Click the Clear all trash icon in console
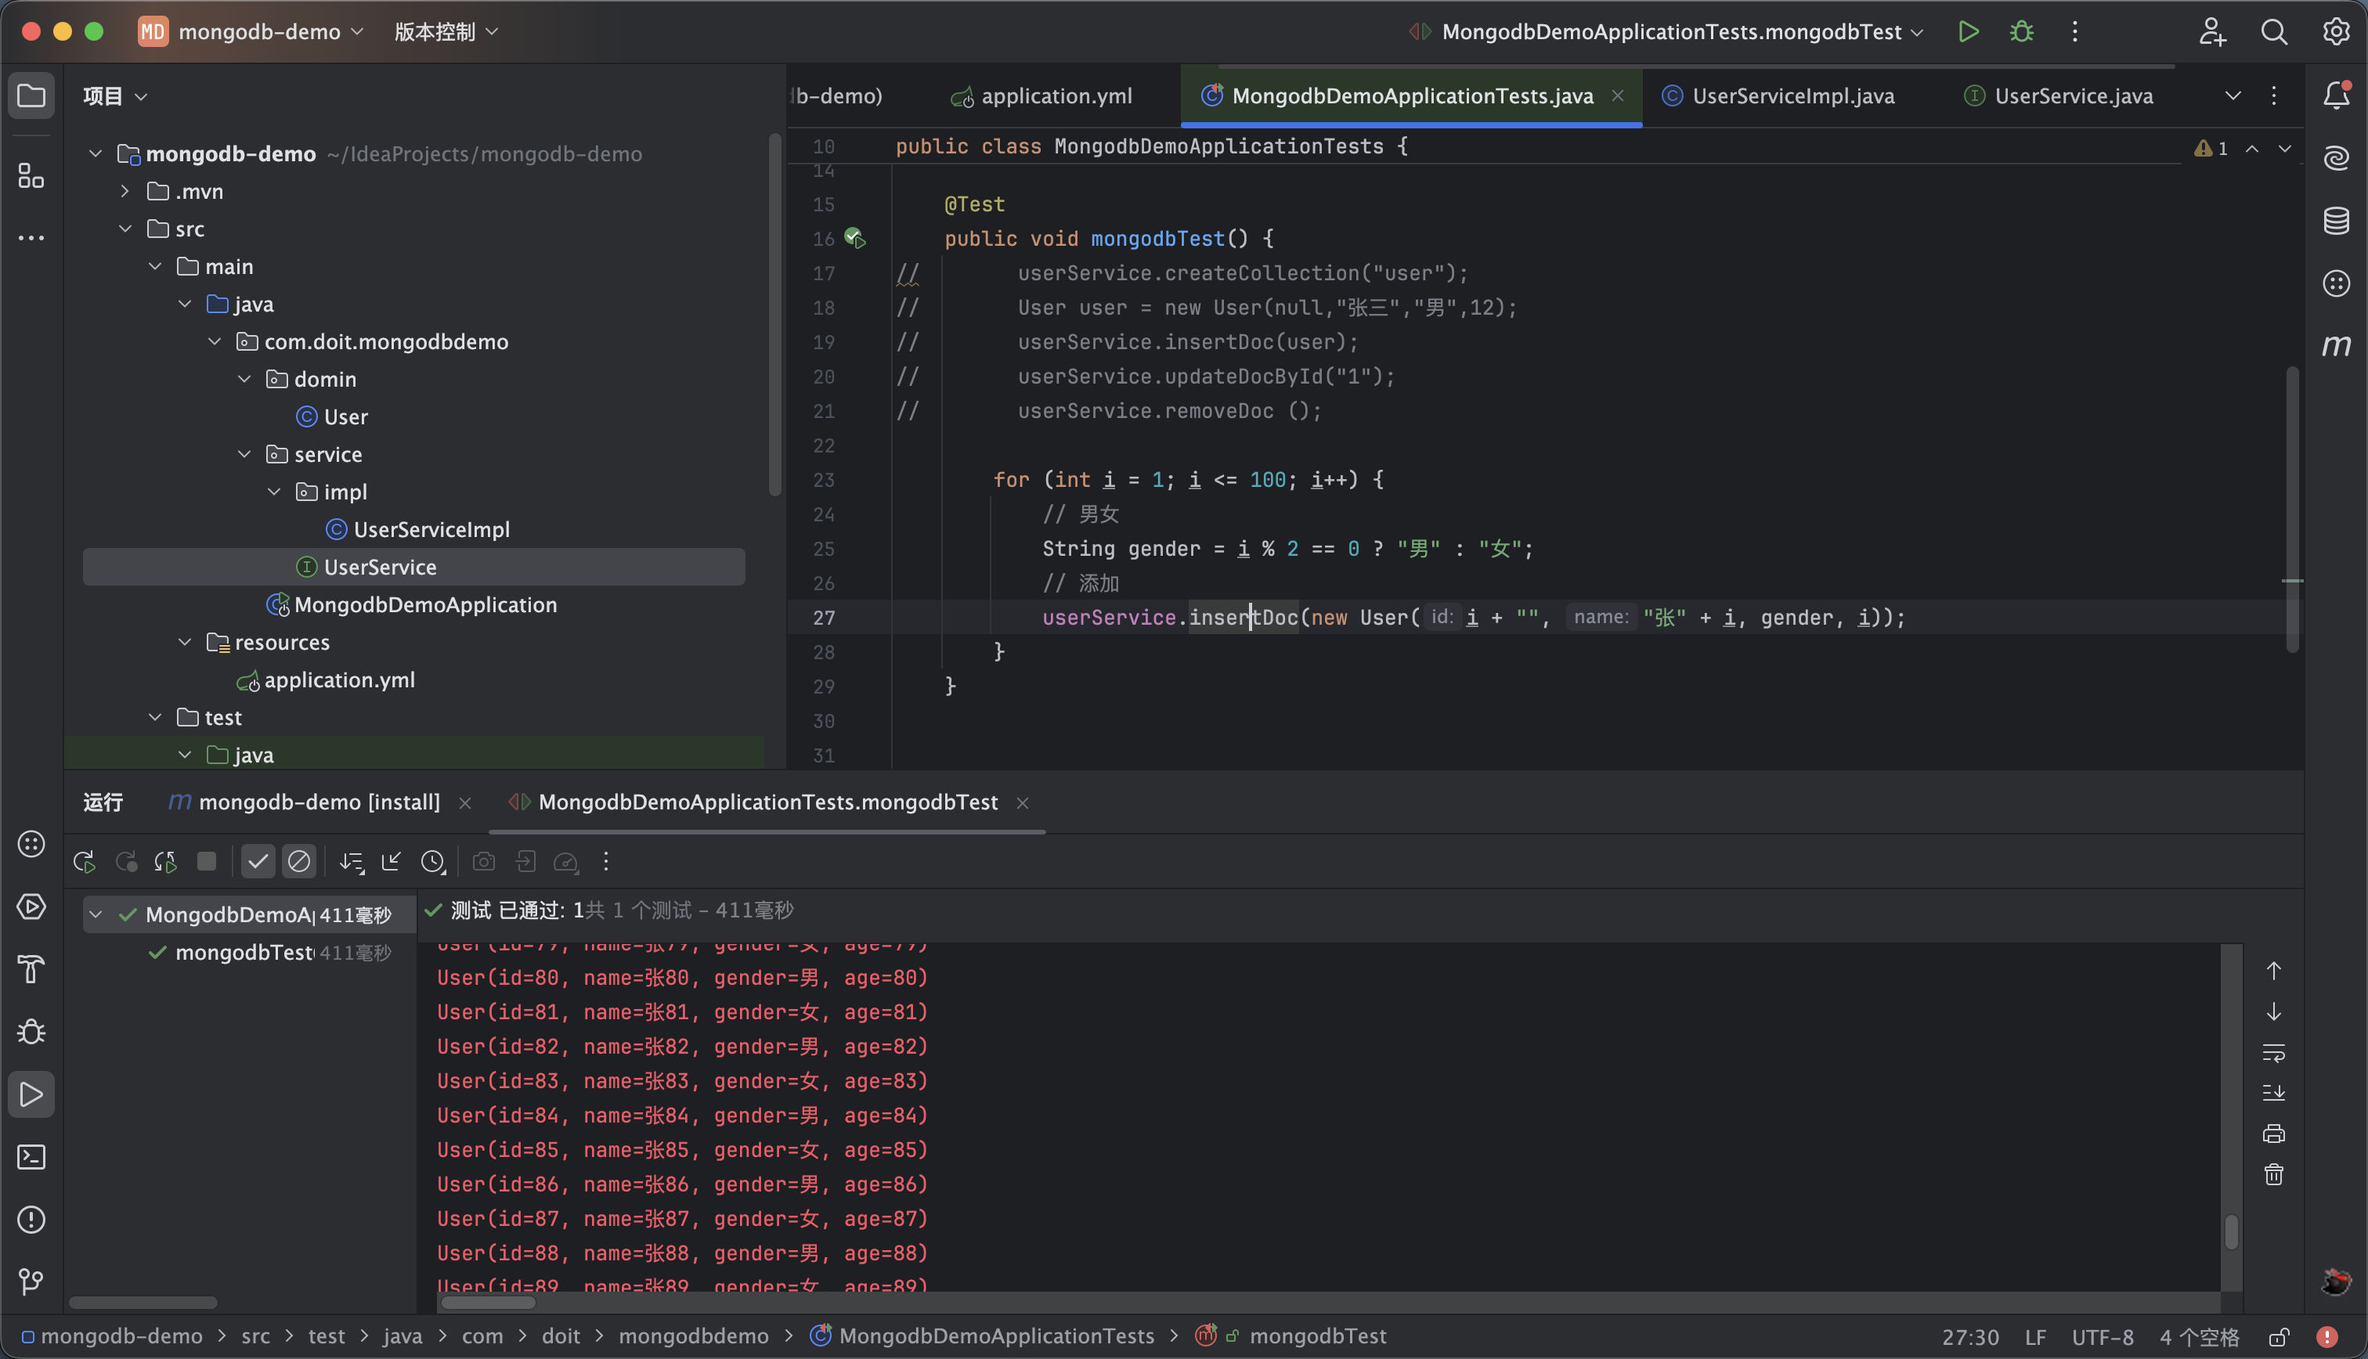This screenshot has height=1359, width=2368. [x=2274, y=1174]
